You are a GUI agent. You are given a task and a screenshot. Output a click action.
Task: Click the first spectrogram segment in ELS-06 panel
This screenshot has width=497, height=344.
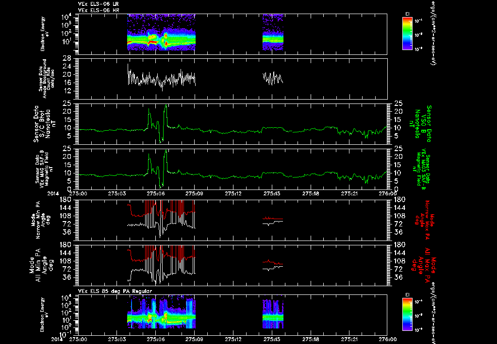point(161,32)
